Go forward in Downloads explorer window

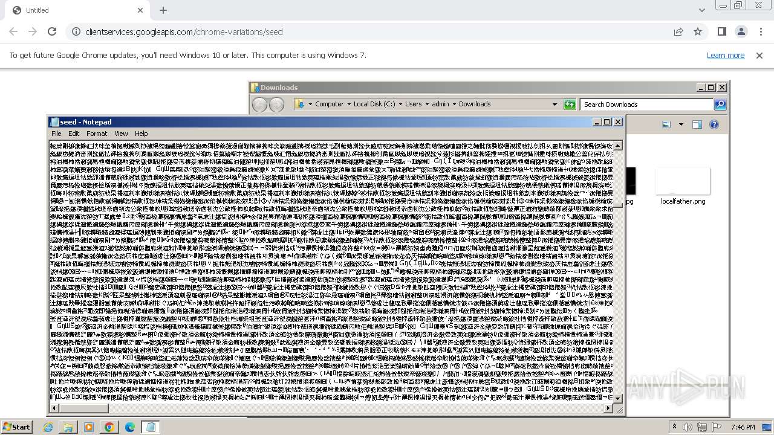click(x=276, y=105)
